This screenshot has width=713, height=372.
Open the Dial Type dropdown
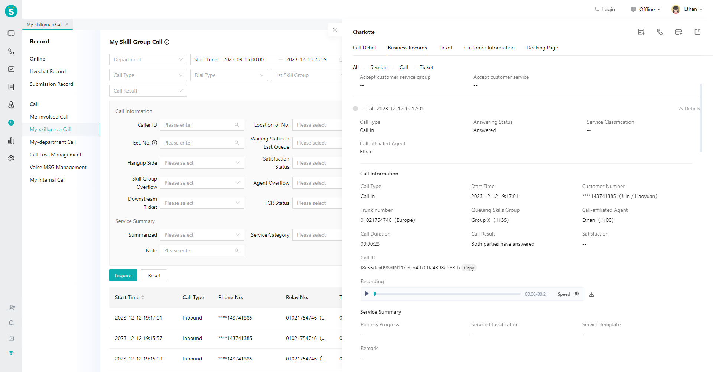tap(229, 75)
